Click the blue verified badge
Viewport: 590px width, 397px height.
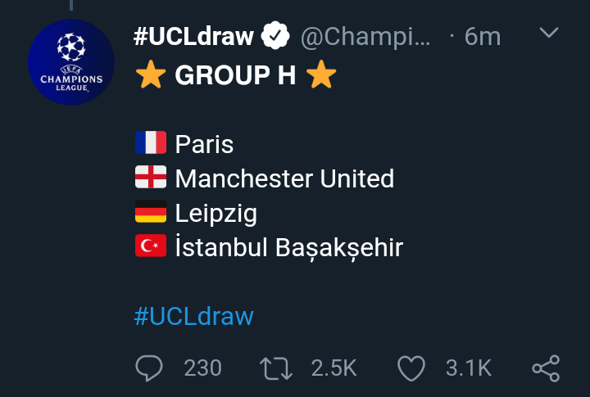pos(275,37)
